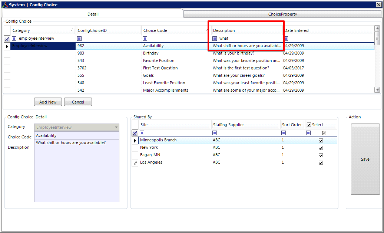Click the pencil edit indicator for Los Angeles

tap(135, 163)
